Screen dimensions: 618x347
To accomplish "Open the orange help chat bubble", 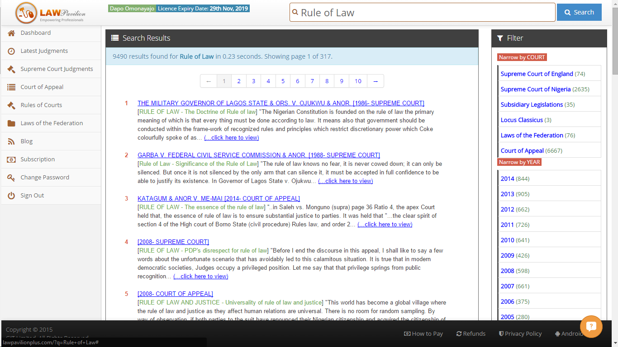I will tap(591, 326).
